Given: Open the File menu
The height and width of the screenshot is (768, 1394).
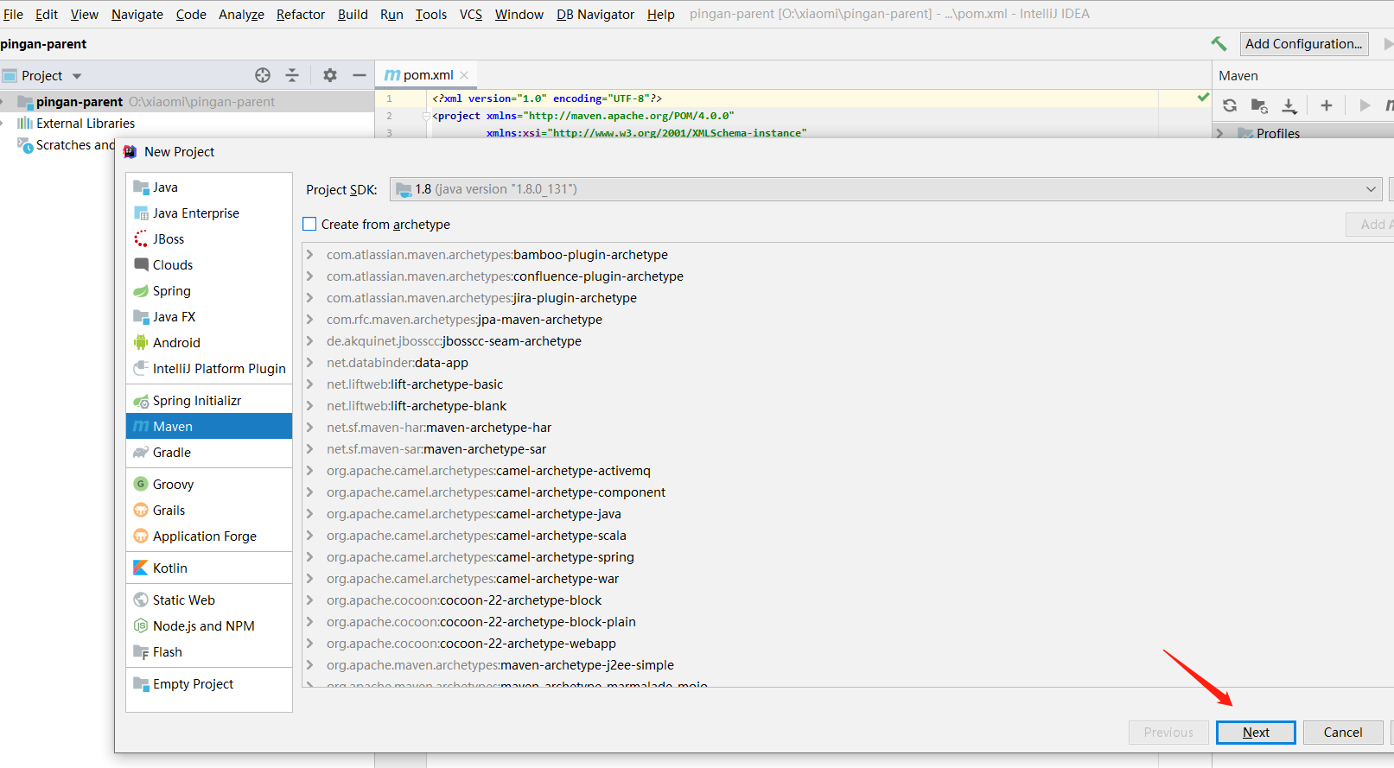Looking at the screenshot, I should click(13, 14).
